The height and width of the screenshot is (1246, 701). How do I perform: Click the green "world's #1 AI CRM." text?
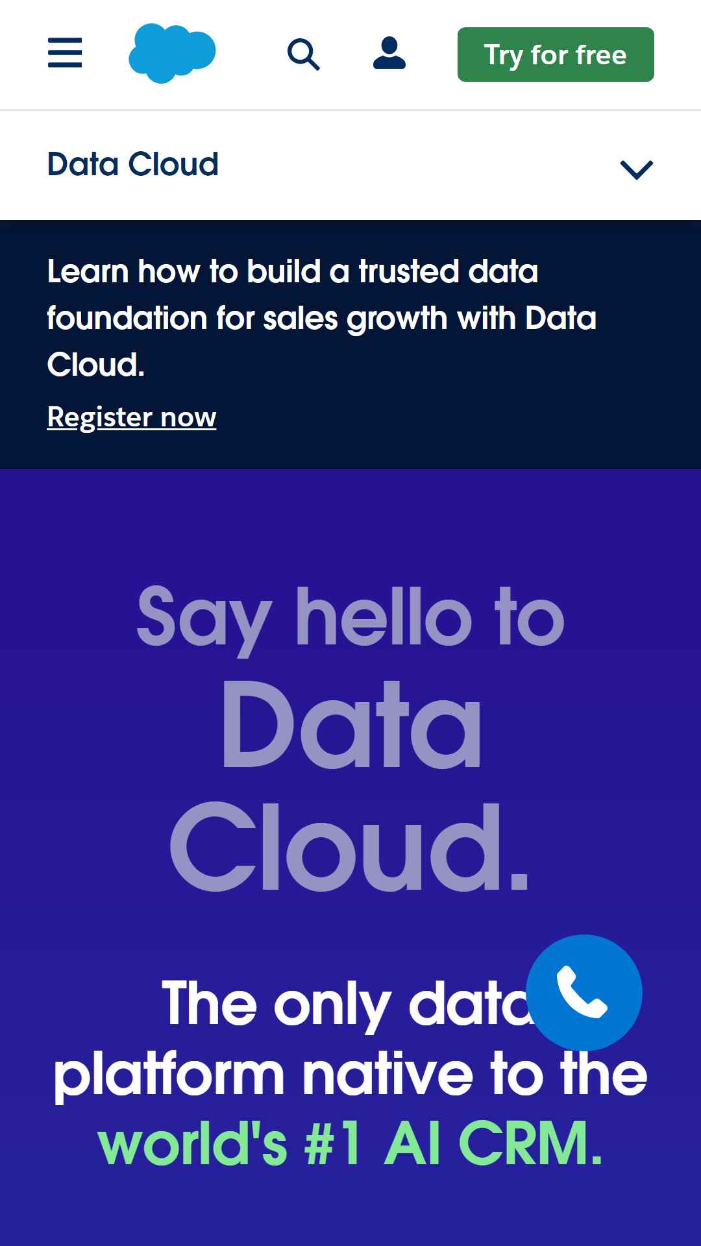(x=350, y=1143)
